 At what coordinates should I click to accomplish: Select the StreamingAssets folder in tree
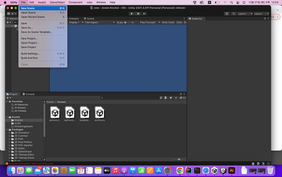(24, 126)
